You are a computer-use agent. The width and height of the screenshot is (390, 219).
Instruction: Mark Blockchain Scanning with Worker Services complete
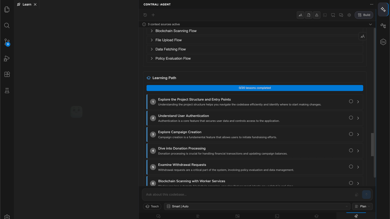pyautogui.click(x=351, y=183)
